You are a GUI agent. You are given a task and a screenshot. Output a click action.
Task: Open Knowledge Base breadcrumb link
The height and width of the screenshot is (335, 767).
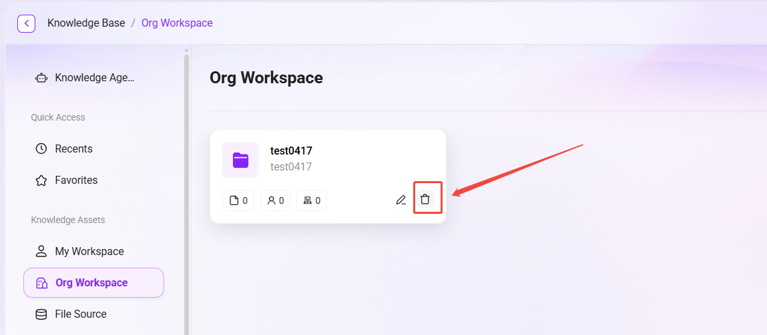pos(86,23)
